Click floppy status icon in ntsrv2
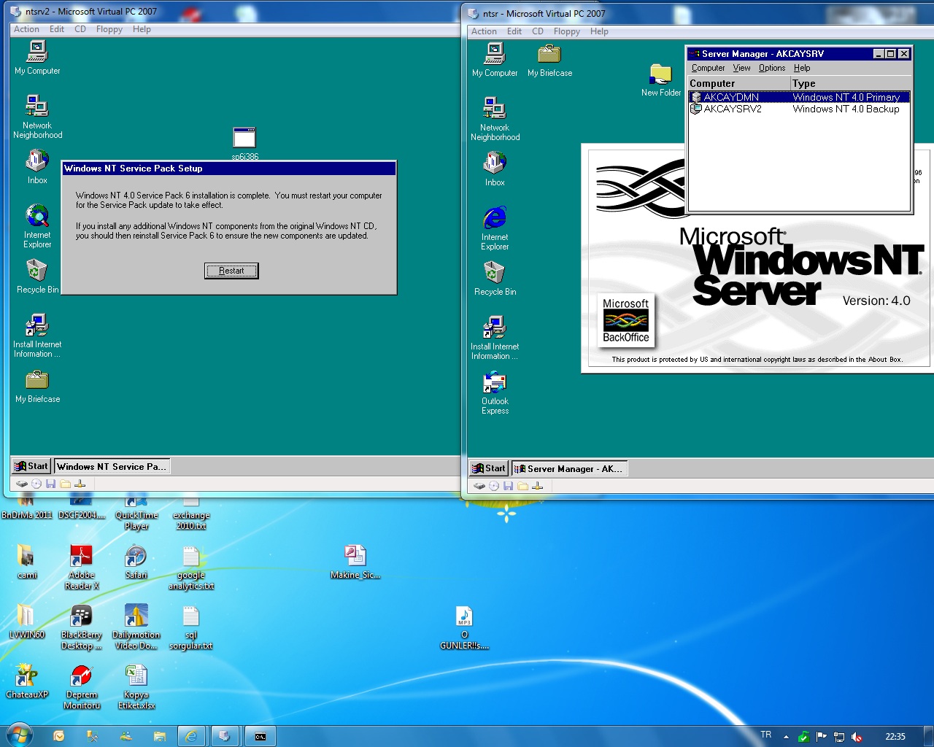This screenshot has width=934, height=747. click(x=50, y=484)
